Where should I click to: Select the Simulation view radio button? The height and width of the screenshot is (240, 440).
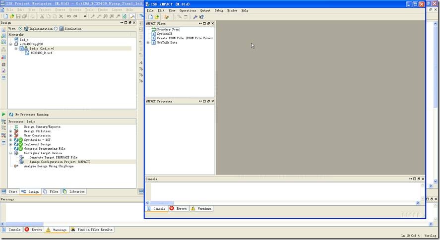point(56,29)
